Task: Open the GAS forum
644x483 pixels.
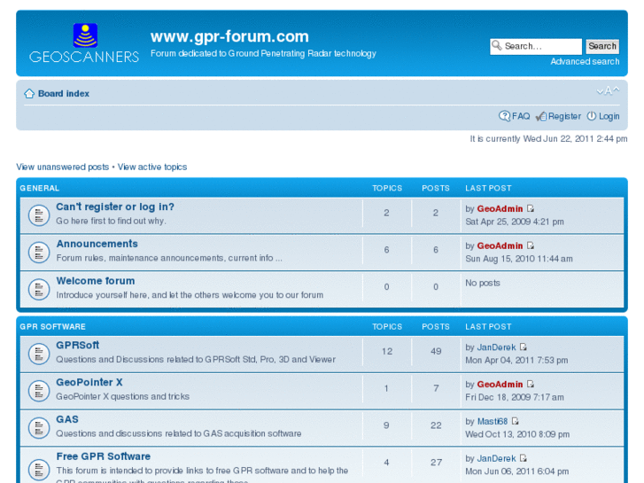Action: tap(67, 419)
